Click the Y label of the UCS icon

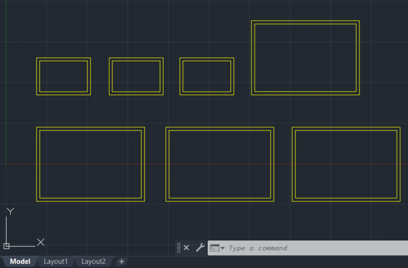click(10, 211)
